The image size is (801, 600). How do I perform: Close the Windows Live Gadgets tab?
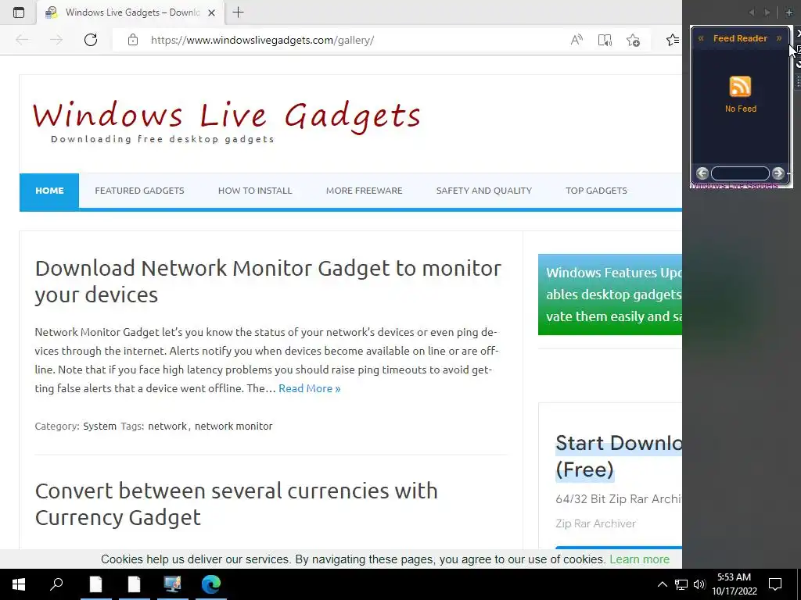pyautogui.click(x=211, y=12)
